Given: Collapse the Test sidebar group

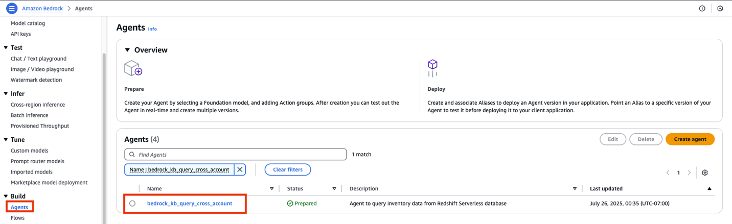Looking at the screenshot, I should coord(6,47).
